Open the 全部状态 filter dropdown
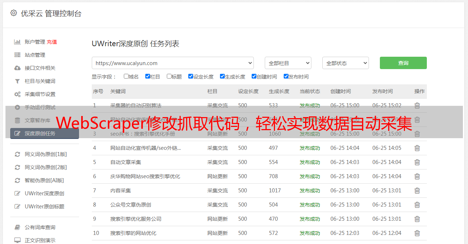Image resolution: width=468 pixels, height=244 pixels. coord(345,63)
